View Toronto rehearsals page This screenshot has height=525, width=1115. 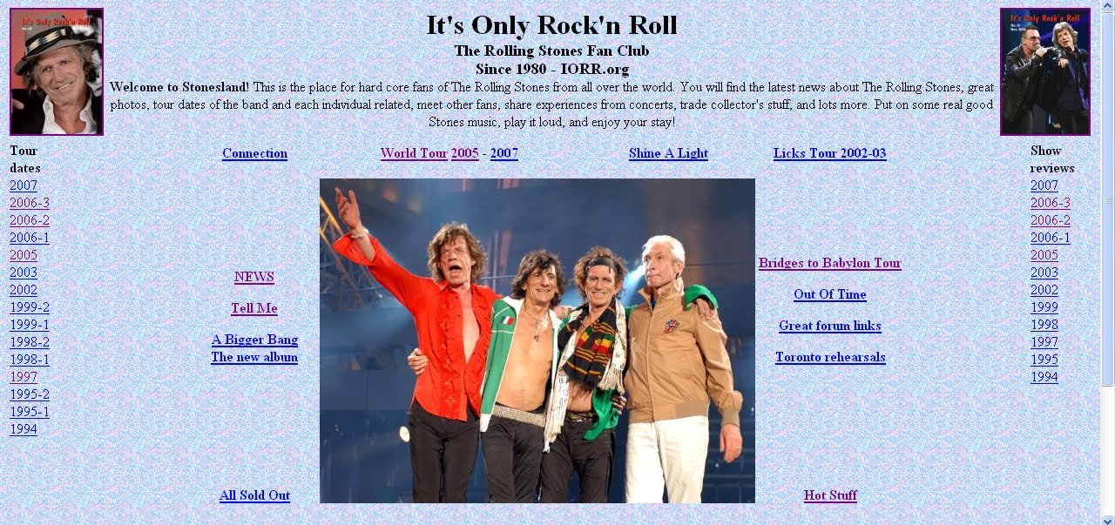830,357
